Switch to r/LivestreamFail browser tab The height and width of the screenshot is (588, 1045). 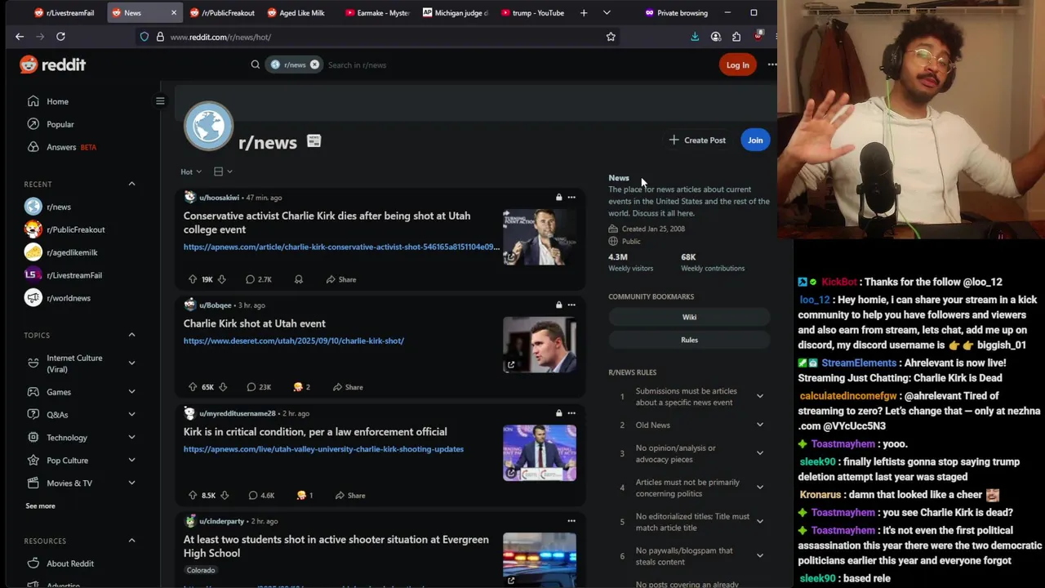[x=65, y=12]
